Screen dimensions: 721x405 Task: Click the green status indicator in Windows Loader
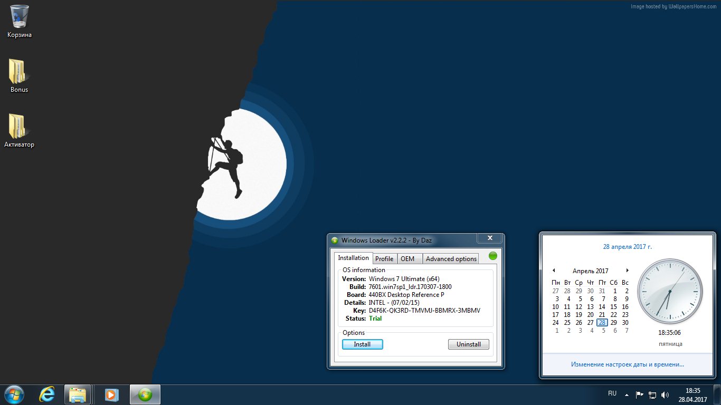(493, 256)
